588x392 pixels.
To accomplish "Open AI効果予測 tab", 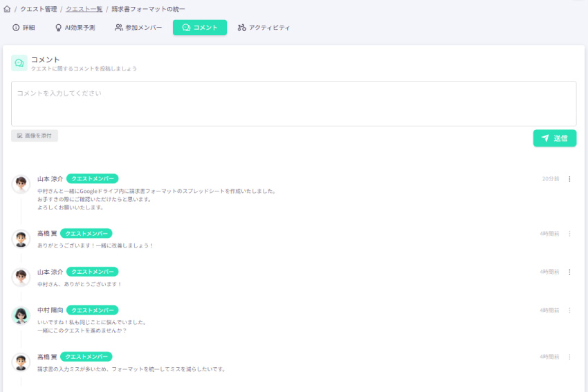I will tap(75, 28).
